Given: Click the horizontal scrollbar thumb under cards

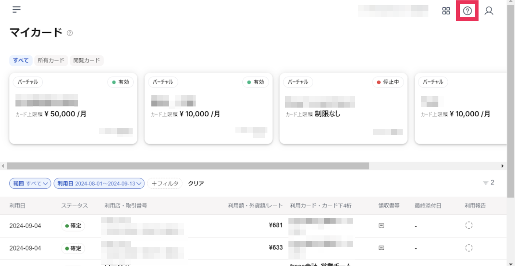Looking at the screenshot, I should click(x=188, y=166).
